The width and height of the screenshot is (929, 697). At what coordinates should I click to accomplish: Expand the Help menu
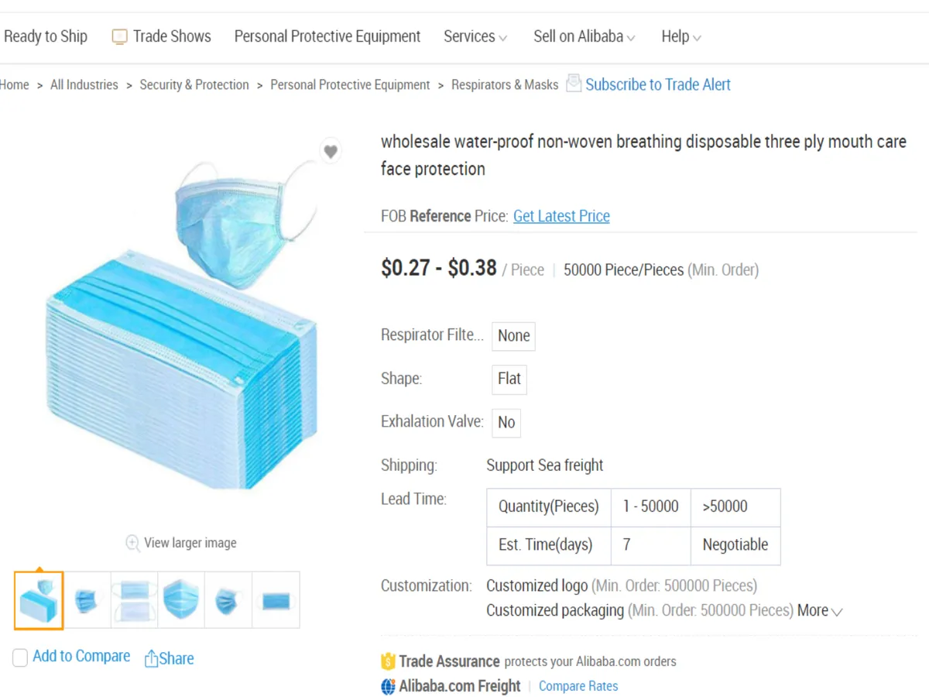681,36
